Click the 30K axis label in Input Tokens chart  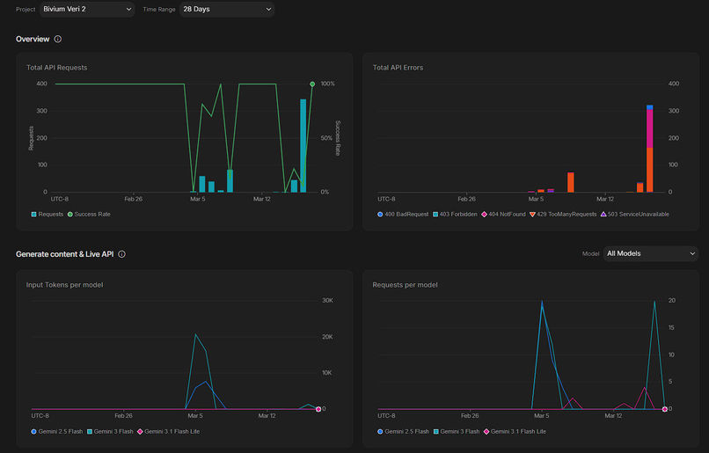[327, 301]
